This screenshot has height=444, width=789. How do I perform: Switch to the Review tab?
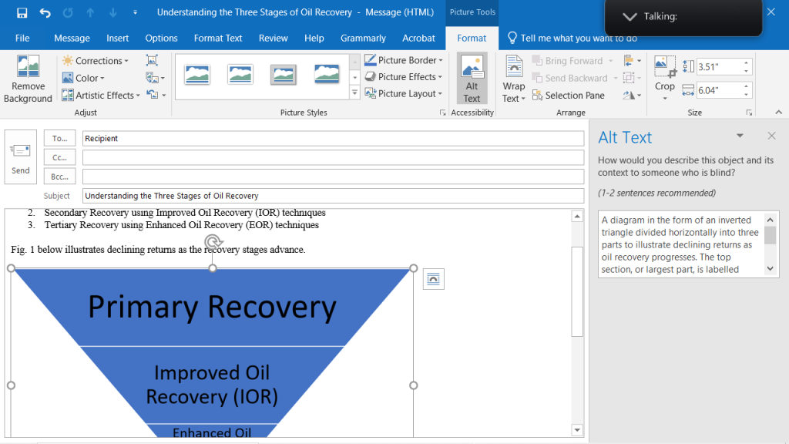[x=274, y=39]
